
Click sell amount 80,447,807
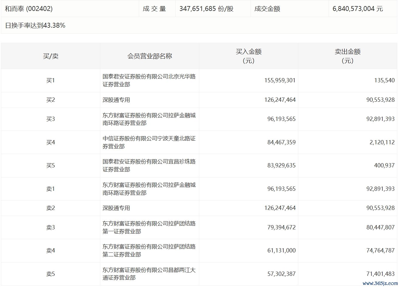click(x=381, y=228)
